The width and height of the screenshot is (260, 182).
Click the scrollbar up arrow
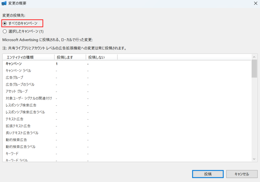click(254, 57)
